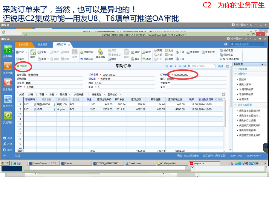Image resolution: width=269 pixels, height=202 pixels.
Task: Click 关联单据 in grid toolbar
Action: (x=79, y=95)
